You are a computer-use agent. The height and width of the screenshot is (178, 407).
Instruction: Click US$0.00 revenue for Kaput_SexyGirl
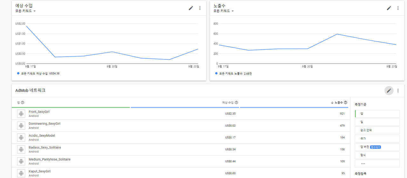click(x=230, y=173)
